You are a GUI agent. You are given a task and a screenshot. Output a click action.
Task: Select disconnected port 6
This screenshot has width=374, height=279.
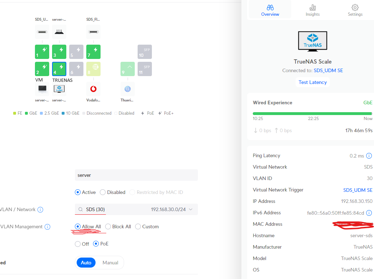tap(76, 69)
